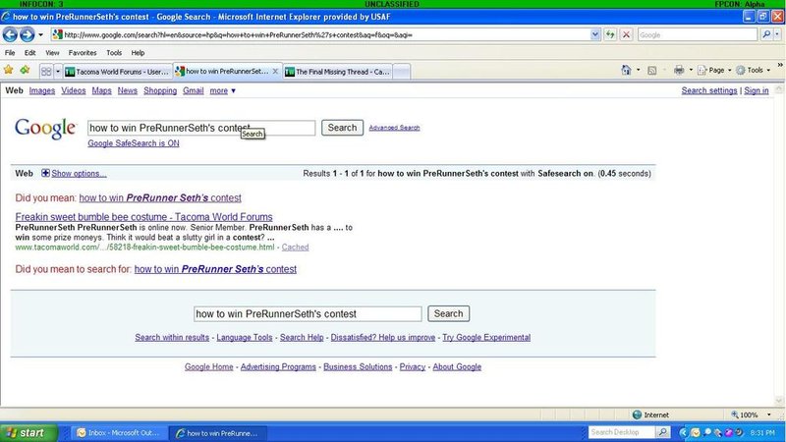Switch to The Final Missing Thread tab
Viewport: 786px width, 442px height.
338,72
